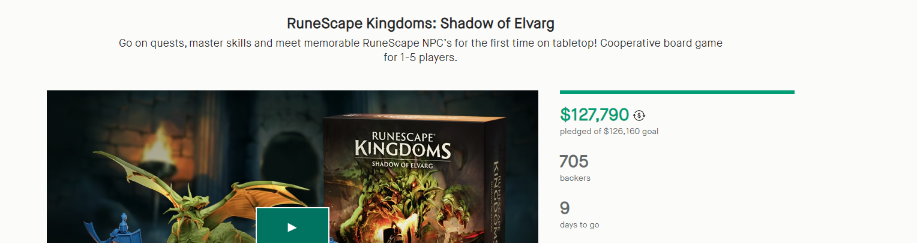Viewport: 917px width, 243px height.
Task: Click the green funding progress bar
Action: 676,92
